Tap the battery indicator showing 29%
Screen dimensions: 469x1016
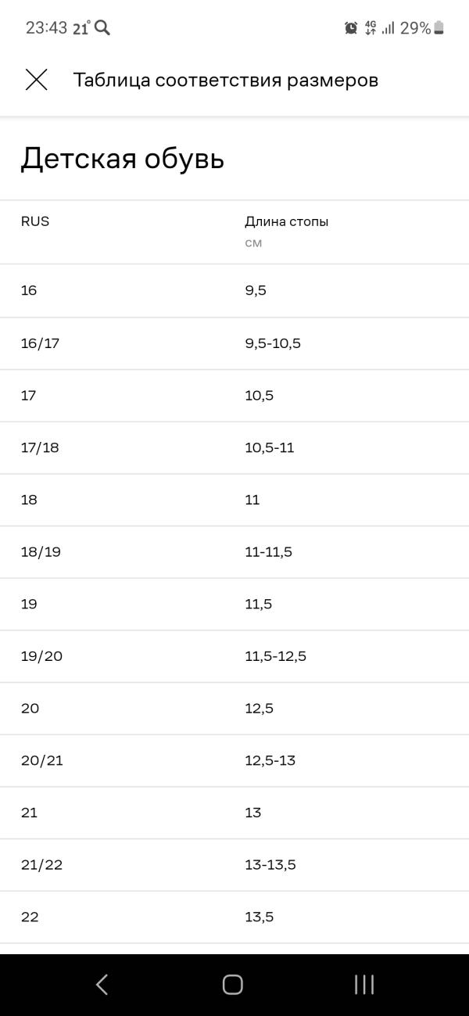(x=423, y=28)
